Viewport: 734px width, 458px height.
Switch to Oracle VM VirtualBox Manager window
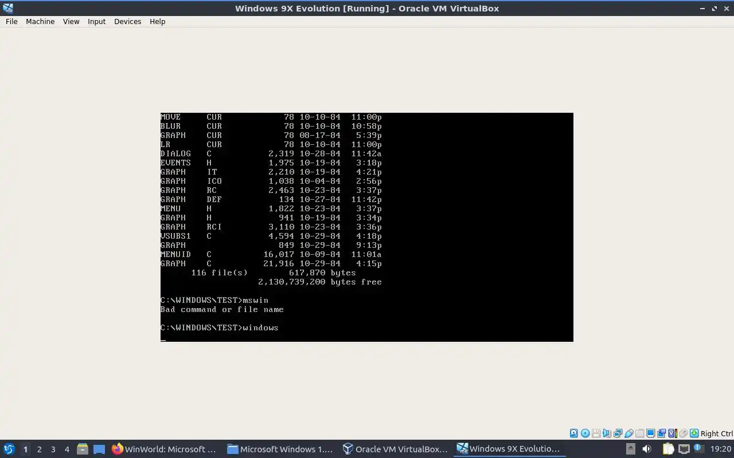(395, 449)
